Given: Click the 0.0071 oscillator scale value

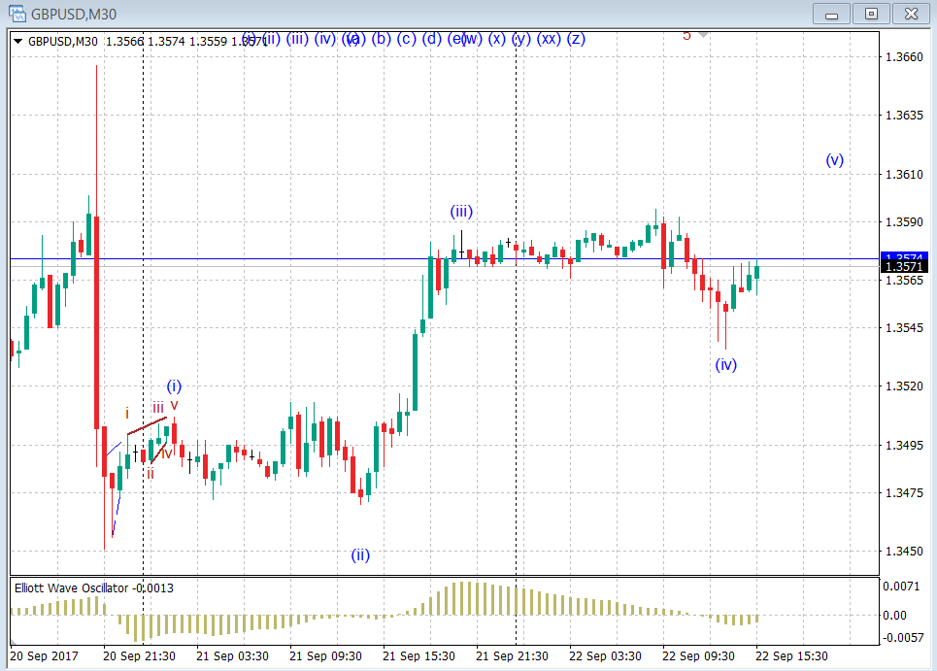Looking at the screenshot, I should pos(901,587).
